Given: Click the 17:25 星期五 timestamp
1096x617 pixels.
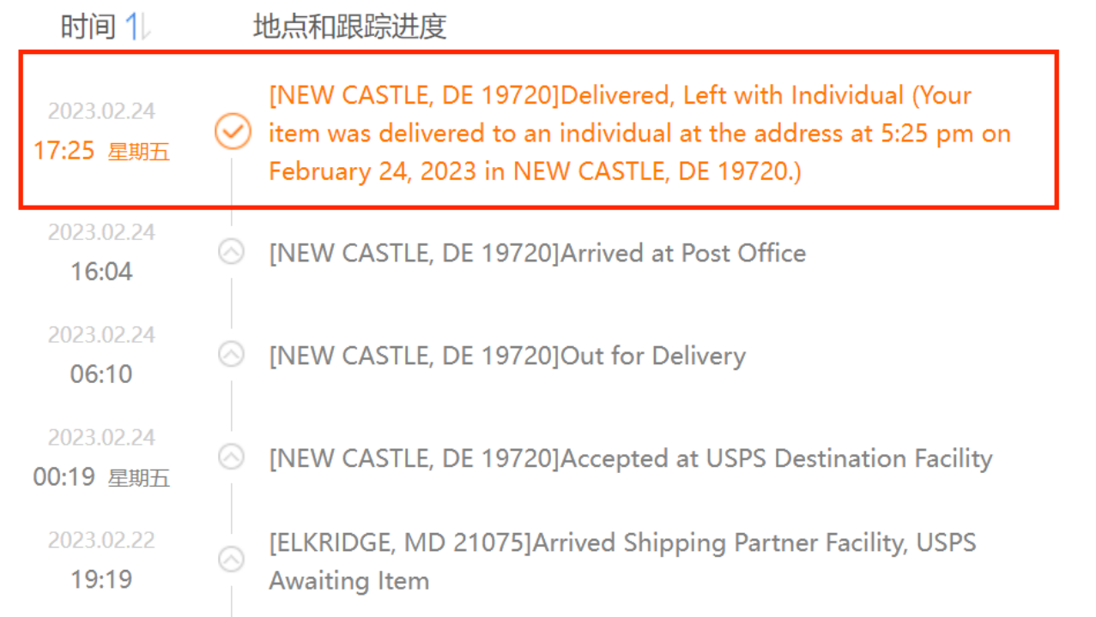Looking at the screenshot, I should (x=101, y=152).
